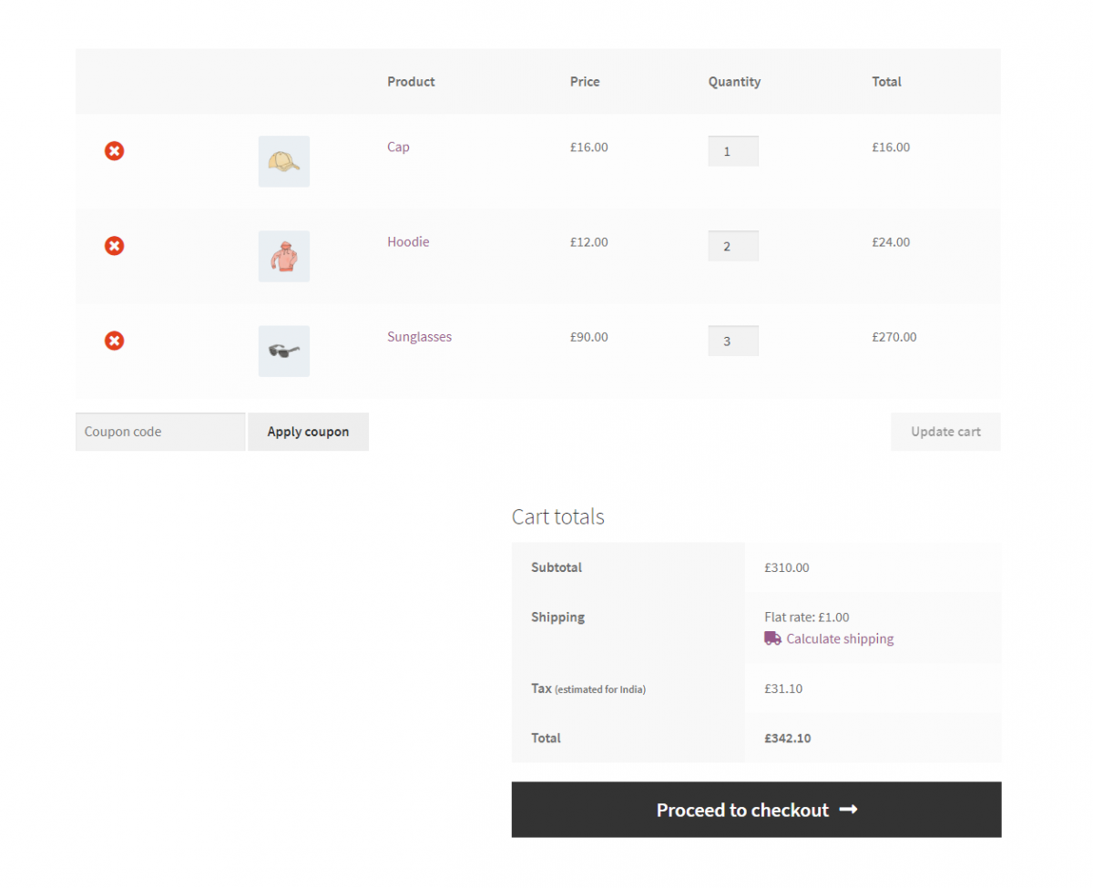Click the Coupon code input field

(160, 431)
